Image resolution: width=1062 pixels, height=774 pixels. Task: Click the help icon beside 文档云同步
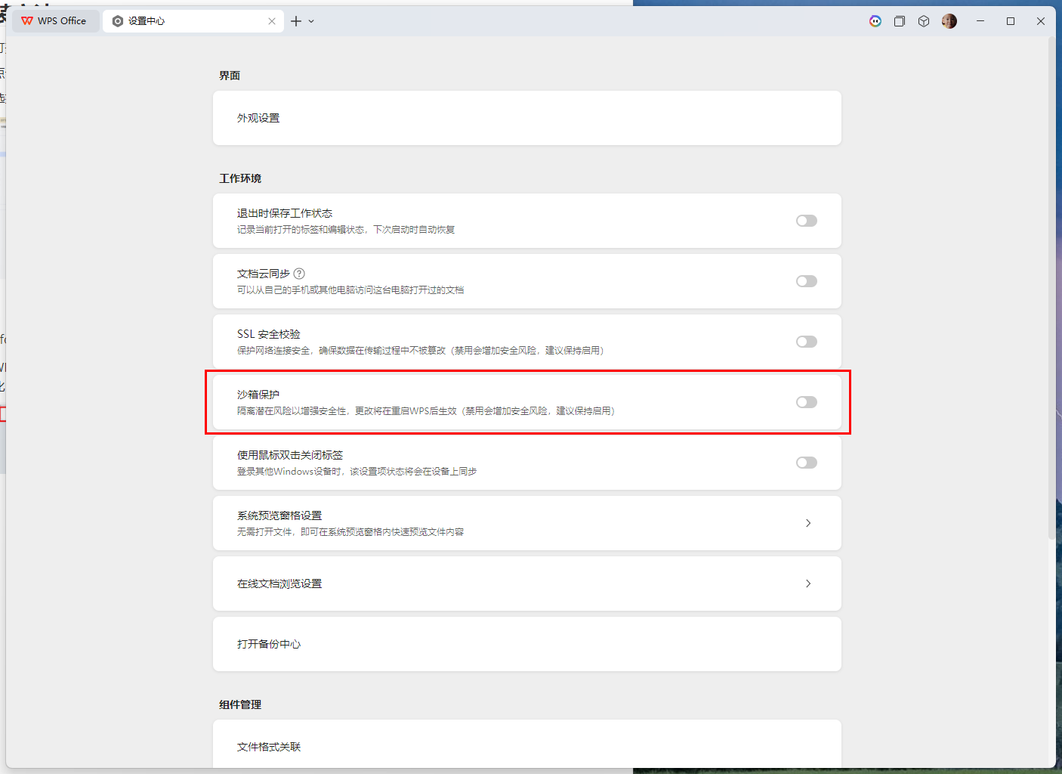pos(299,274)
